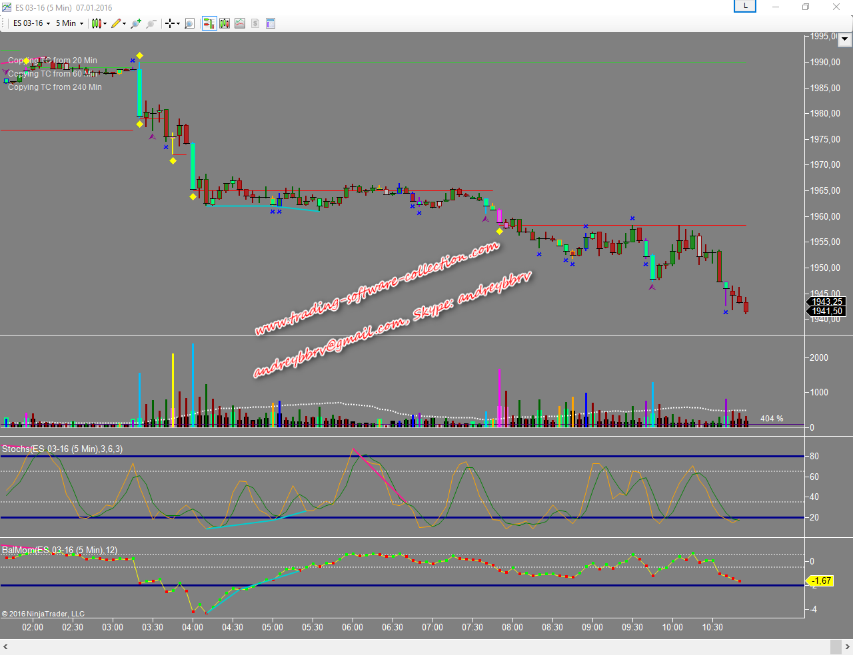
Task: Click the scrollbar right arrow button
Action: tap(848, 647)
